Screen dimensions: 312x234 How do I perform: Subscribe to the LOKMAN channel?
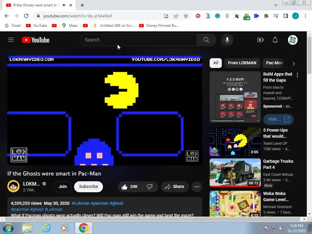tap(88, 187)
